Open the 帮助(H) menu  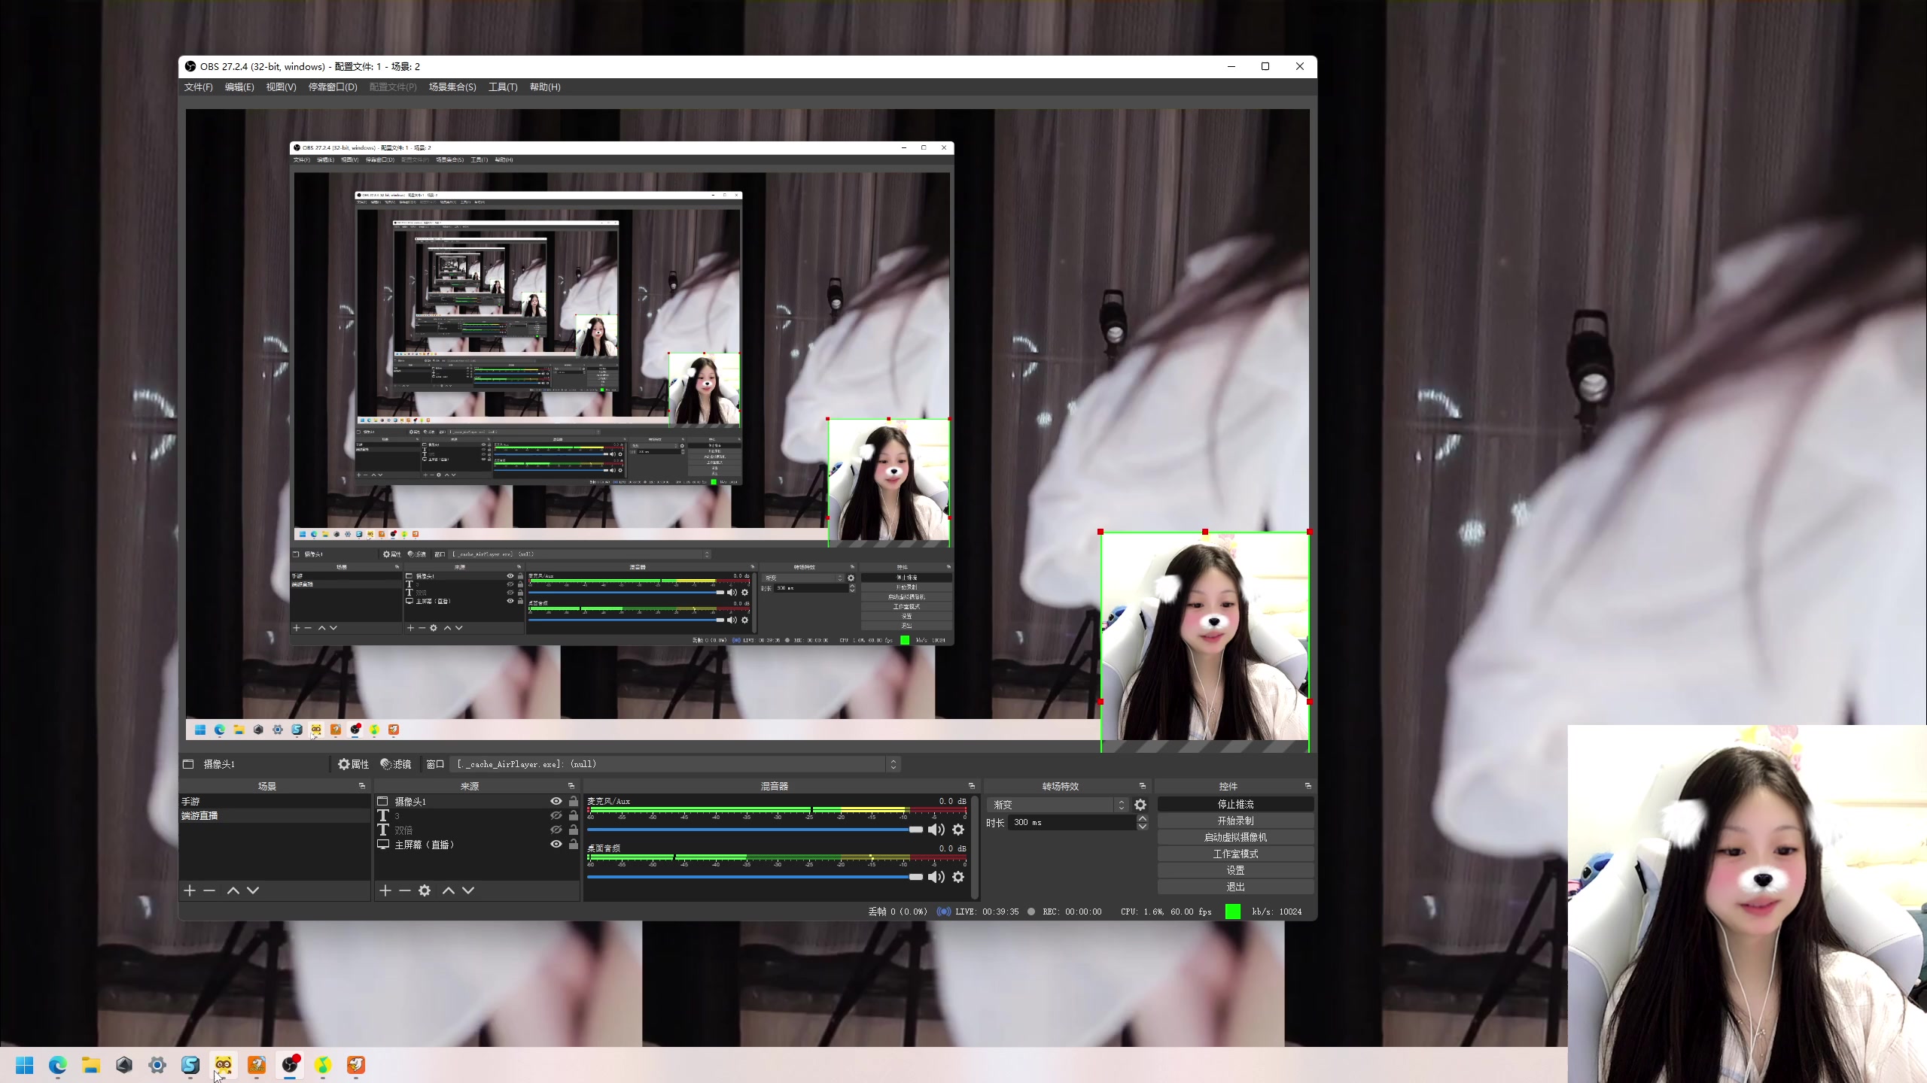pyautogui.click(x=545, y=87)
